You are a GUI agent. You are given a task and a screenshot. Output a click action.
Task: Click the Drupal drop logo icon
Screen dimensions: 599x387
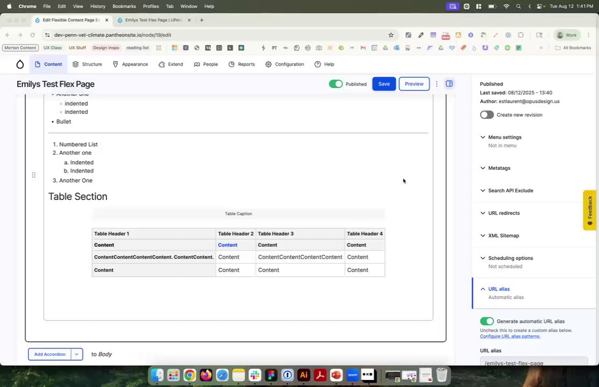[x=20, y=64]
